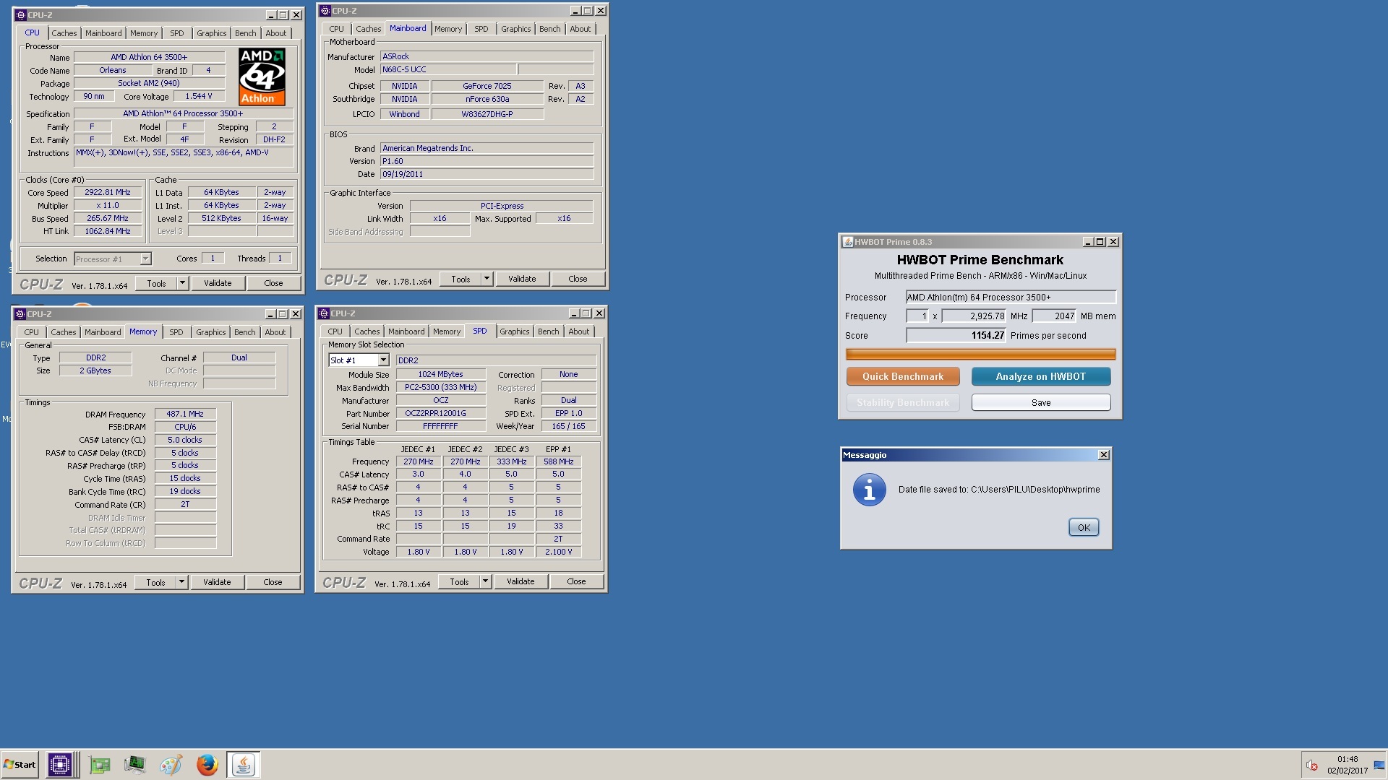Click the Bus Speed 265.67 MHz value
The image size is (1388, 780).
(x=108, y=219)
